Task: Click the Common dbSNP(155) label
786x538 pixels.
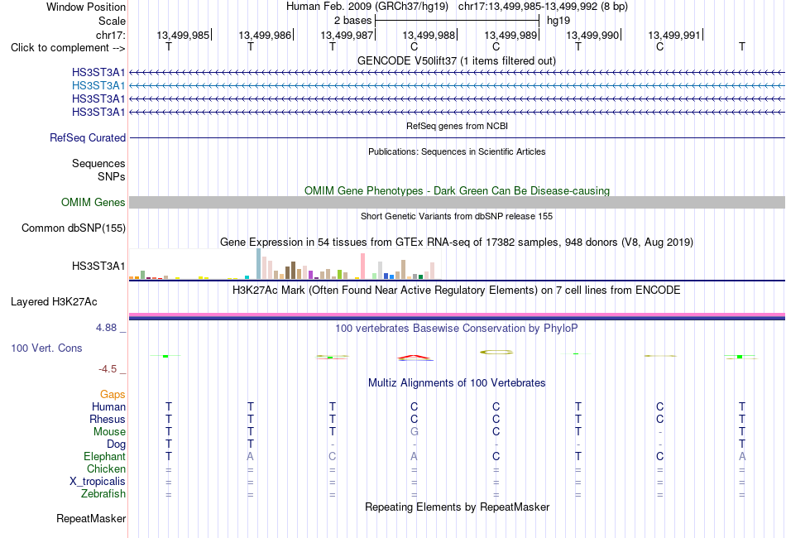Action: [x=73, y=228]
